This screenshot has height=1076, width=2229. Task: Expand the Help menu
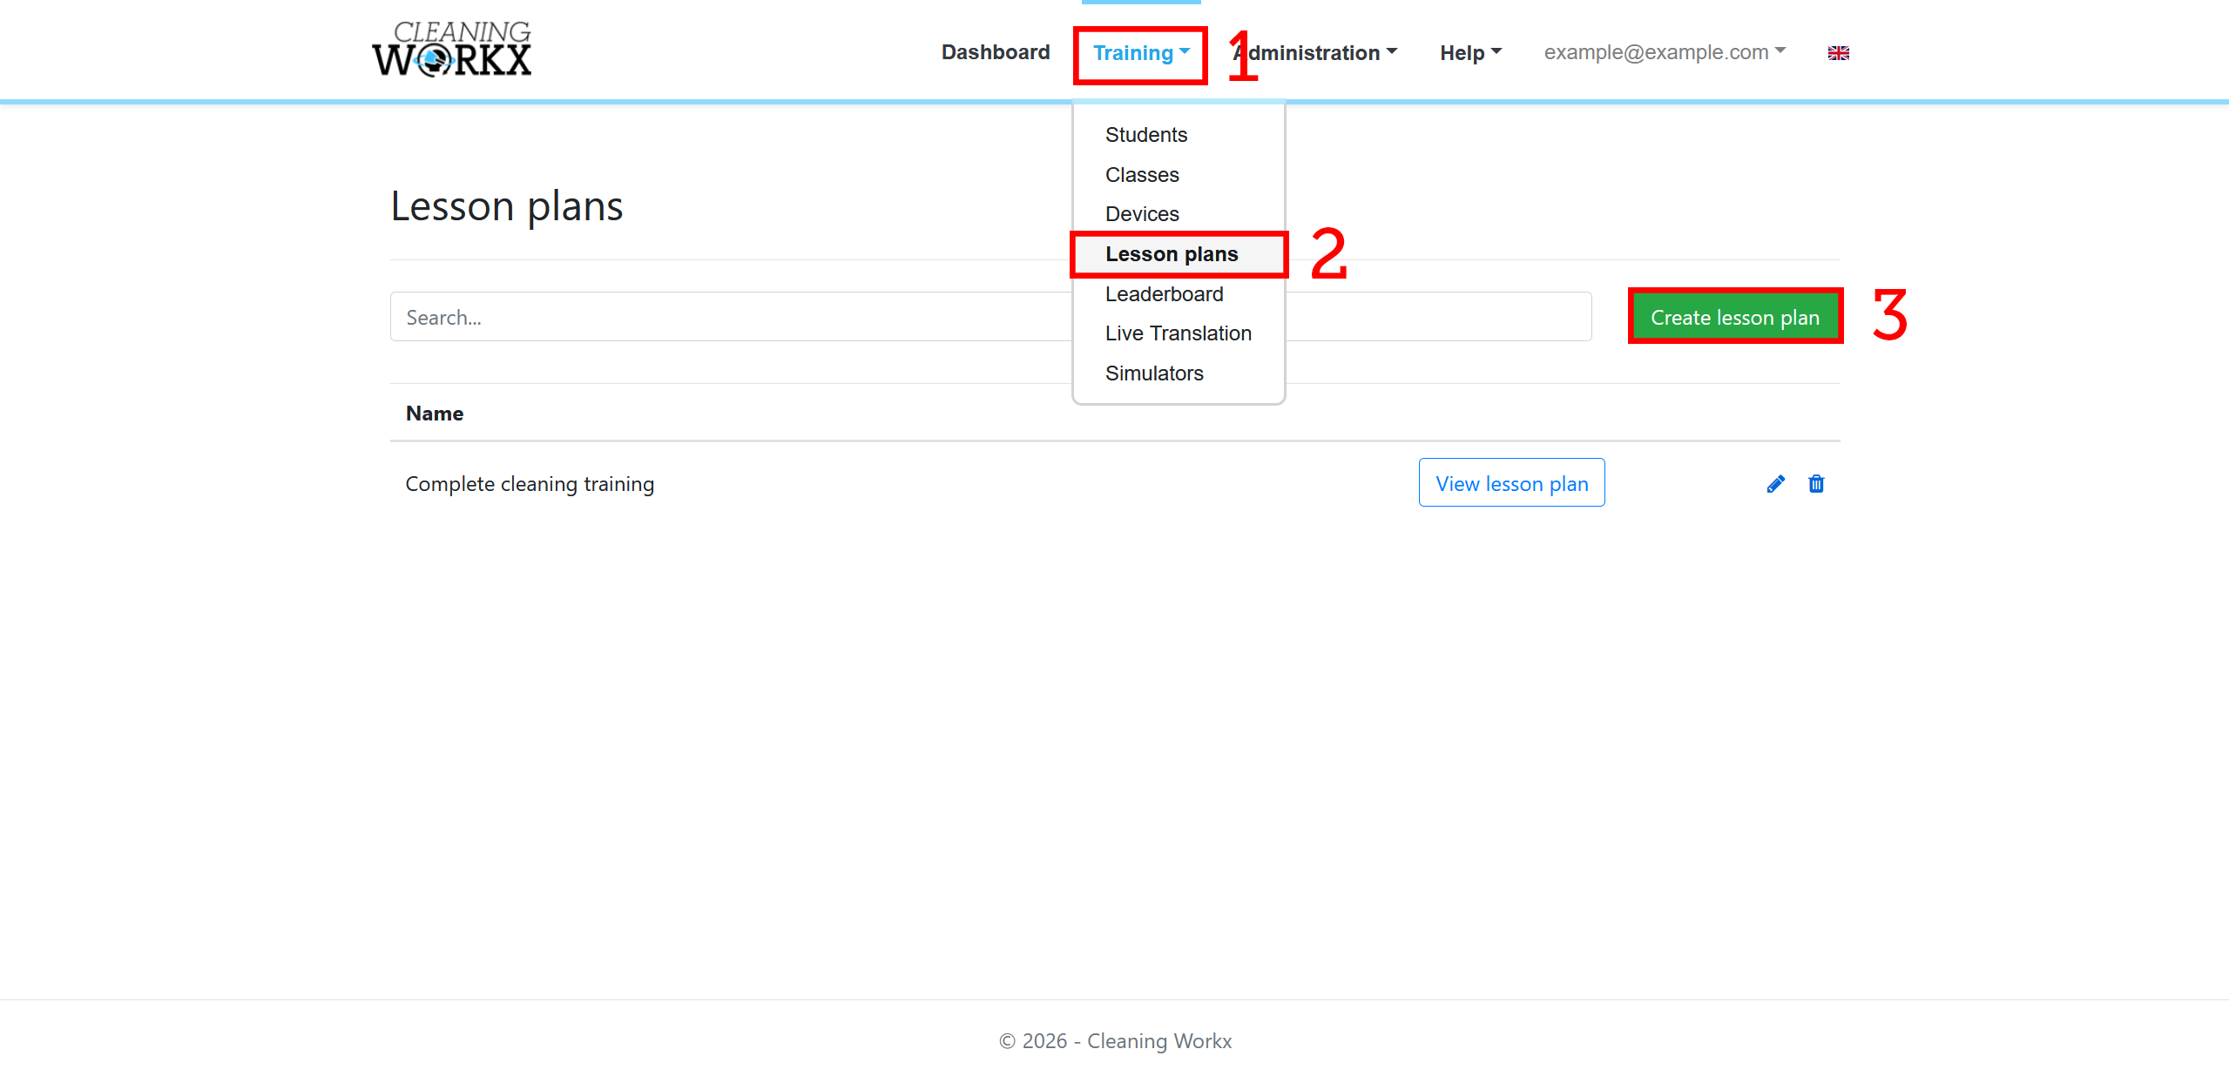tap(1470, 53)
